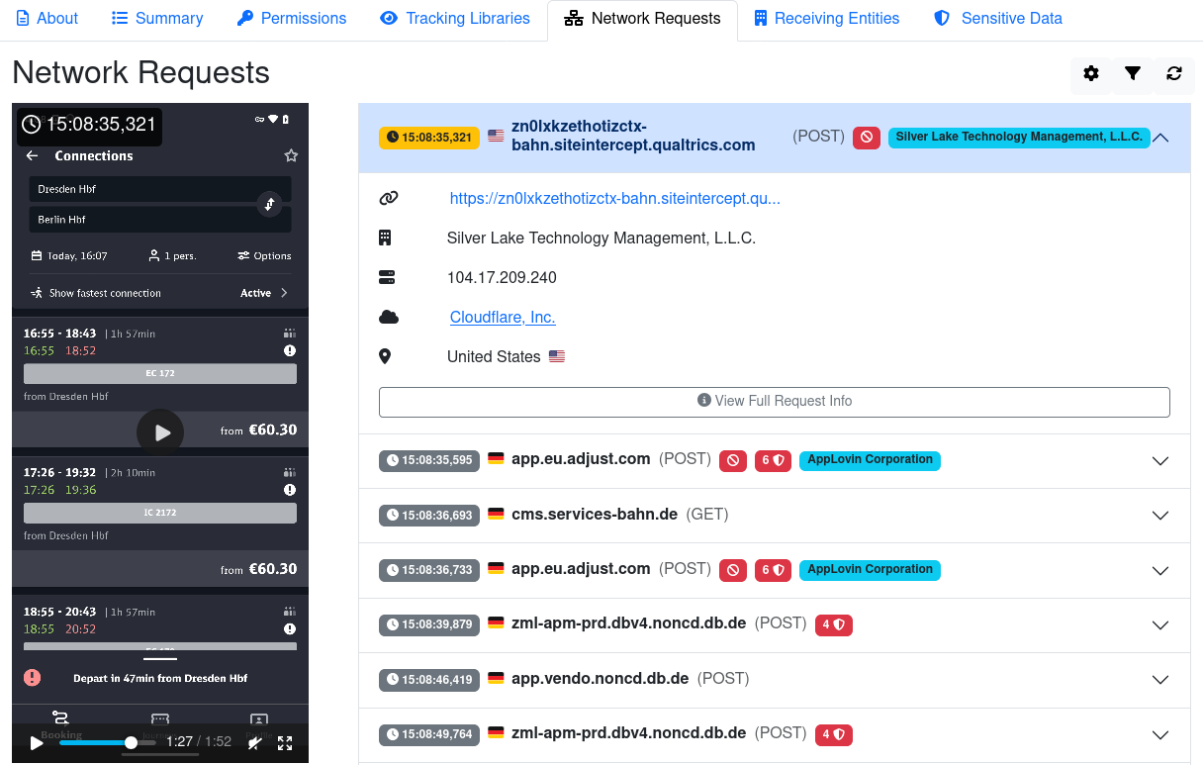Viewport: 1203px width, 765px height.
Task: Open the Cloudflare, Inc. link
Action: (x=503, y=318)
